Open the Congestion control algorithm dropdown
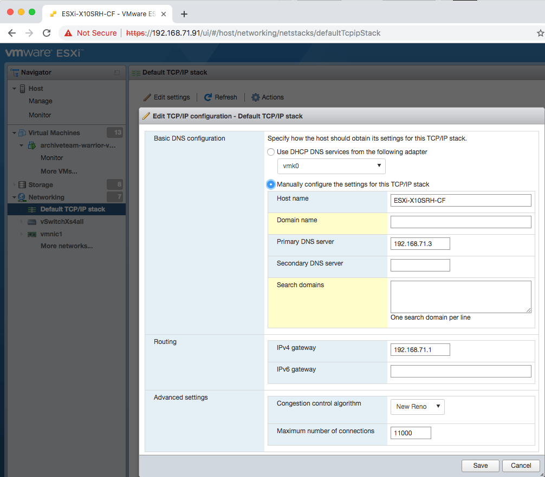 coord(417,407)
